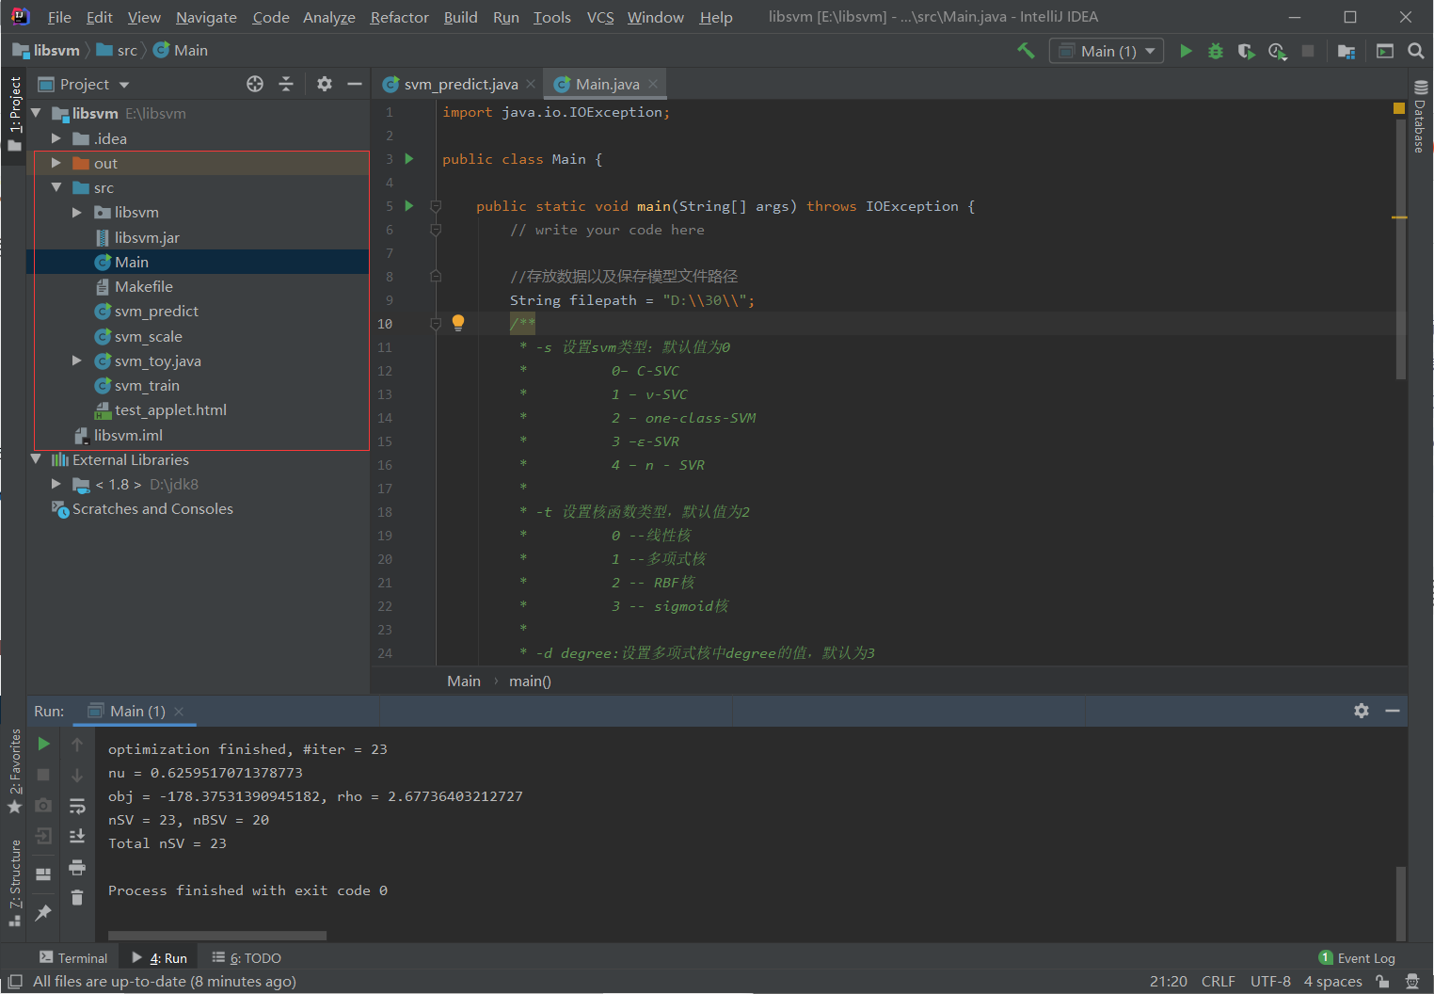1434x994 pixels.
Task: Open the Event Log
Action: pos(1357,957)
